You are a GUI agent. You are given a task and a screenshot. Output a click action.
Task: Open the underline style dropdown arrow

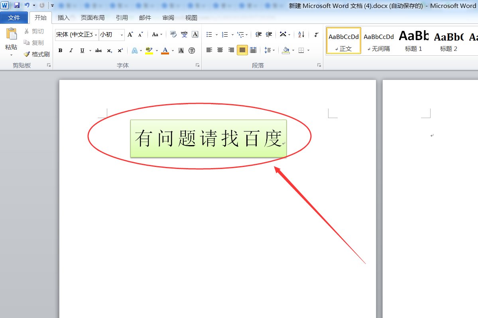click(90, 50)
